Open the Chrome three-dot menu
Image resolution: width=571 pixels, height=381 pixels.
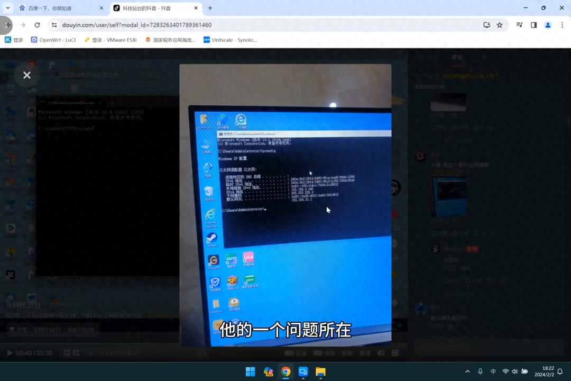(562, 25)
